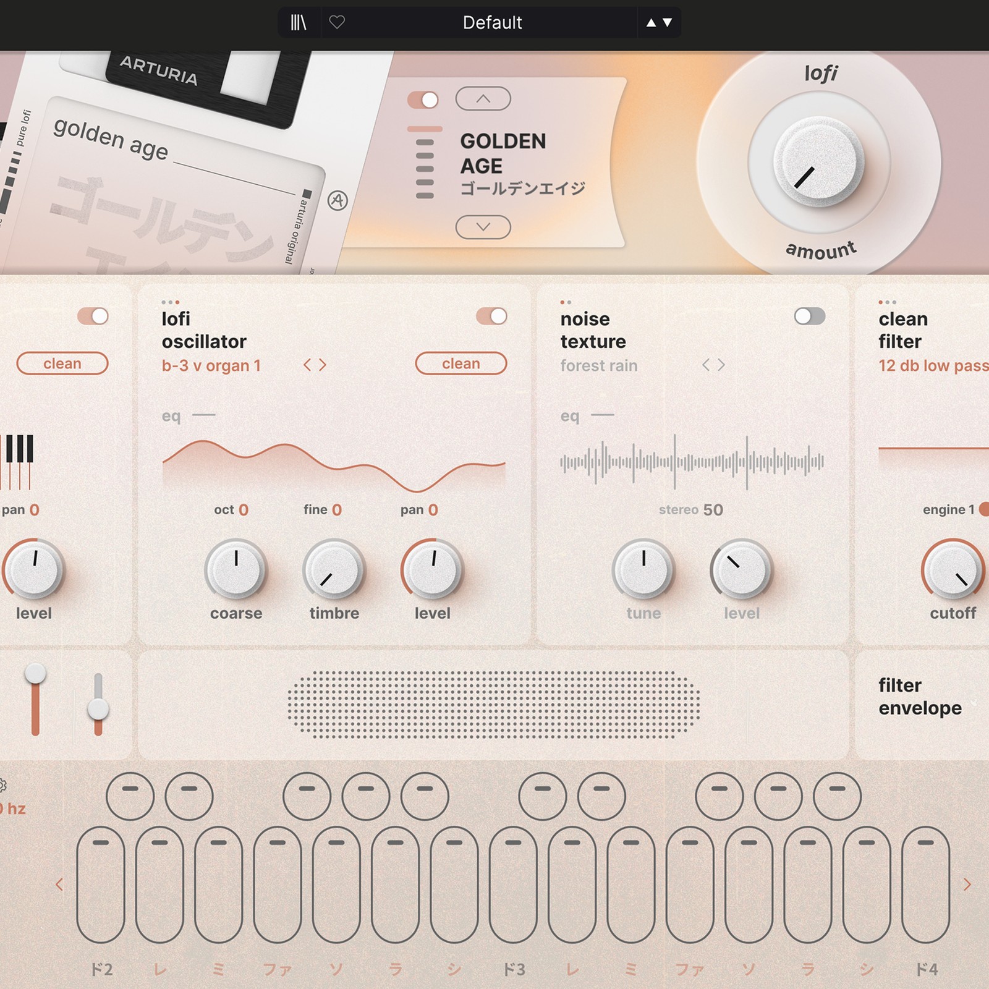Move the short gray vertical slider
Viewport: 989px width, 989px height.
98,705
